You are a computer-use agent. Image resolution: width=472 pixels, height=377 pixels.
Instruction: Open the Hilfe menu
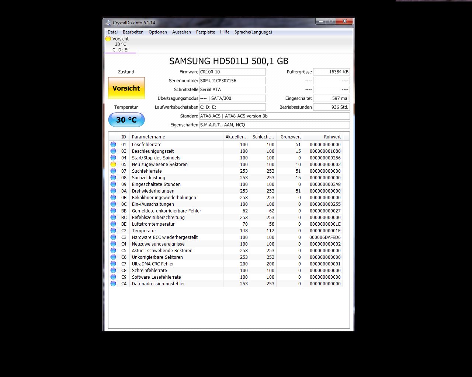[x=225, y=32]
